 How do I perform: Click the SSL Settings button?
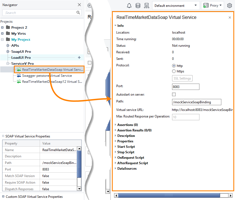(182, 78)
